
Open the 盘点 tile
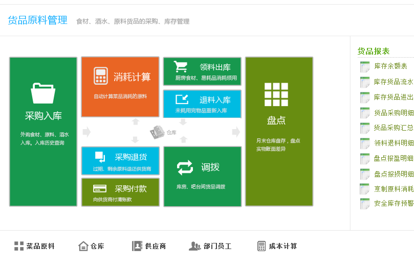(x=279, y=132)
